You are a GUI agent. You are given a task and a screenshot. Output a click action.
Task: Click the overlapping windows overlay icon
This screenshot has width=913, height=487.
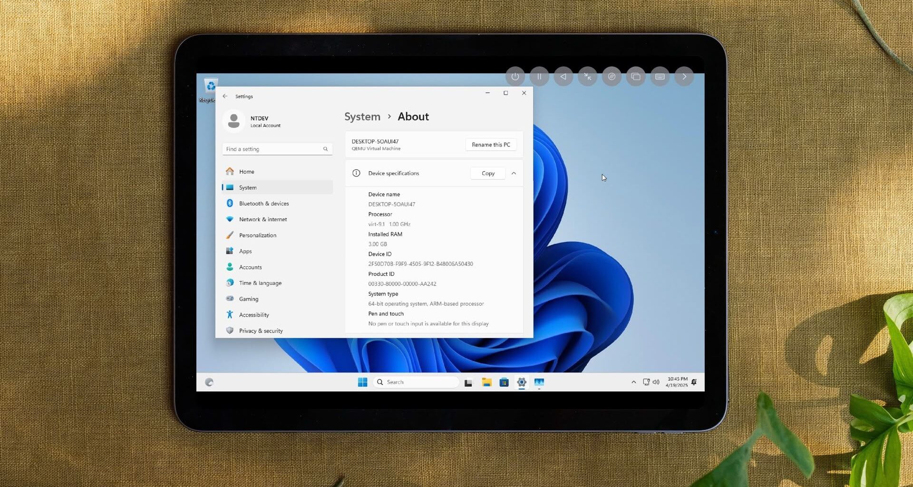(636, 77)
